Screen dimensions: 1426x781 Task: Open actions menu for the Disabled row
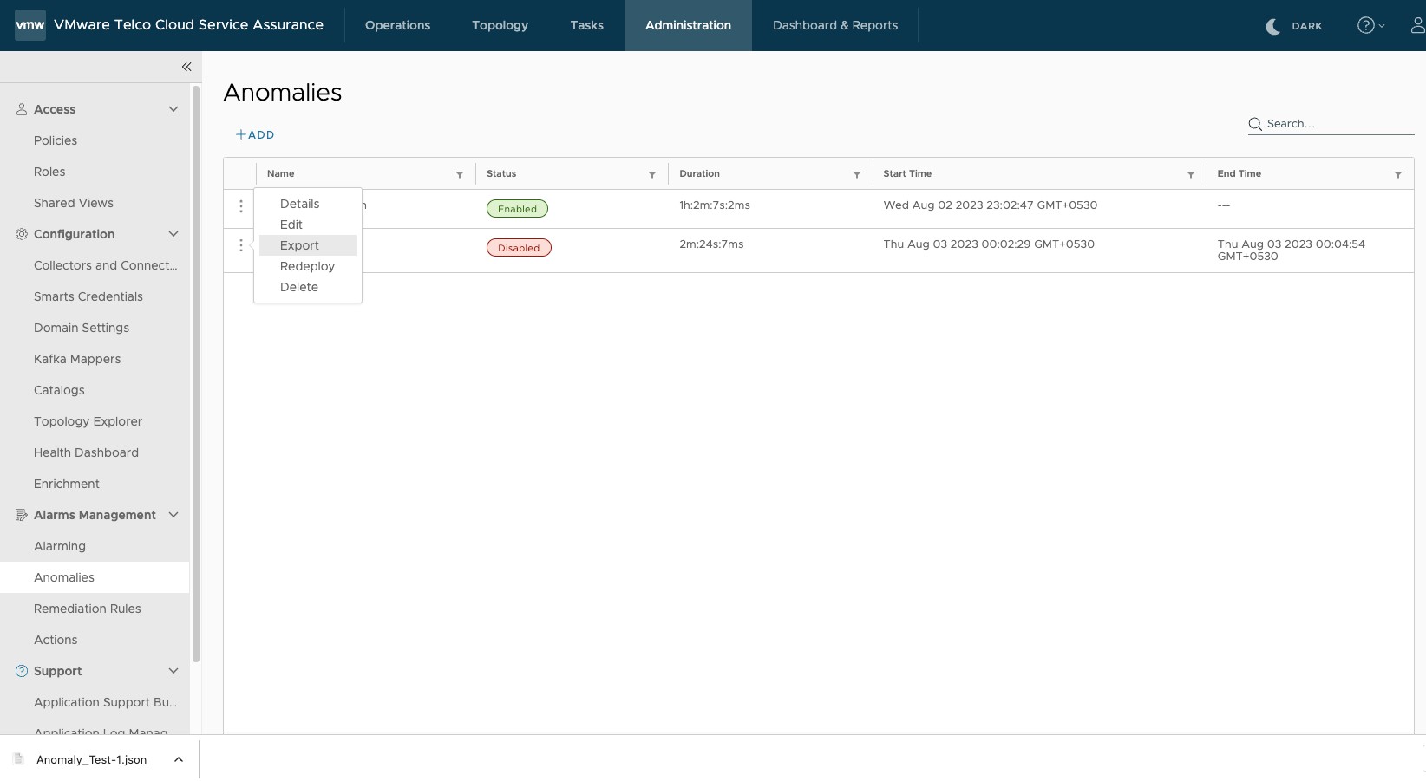(241, 245)
